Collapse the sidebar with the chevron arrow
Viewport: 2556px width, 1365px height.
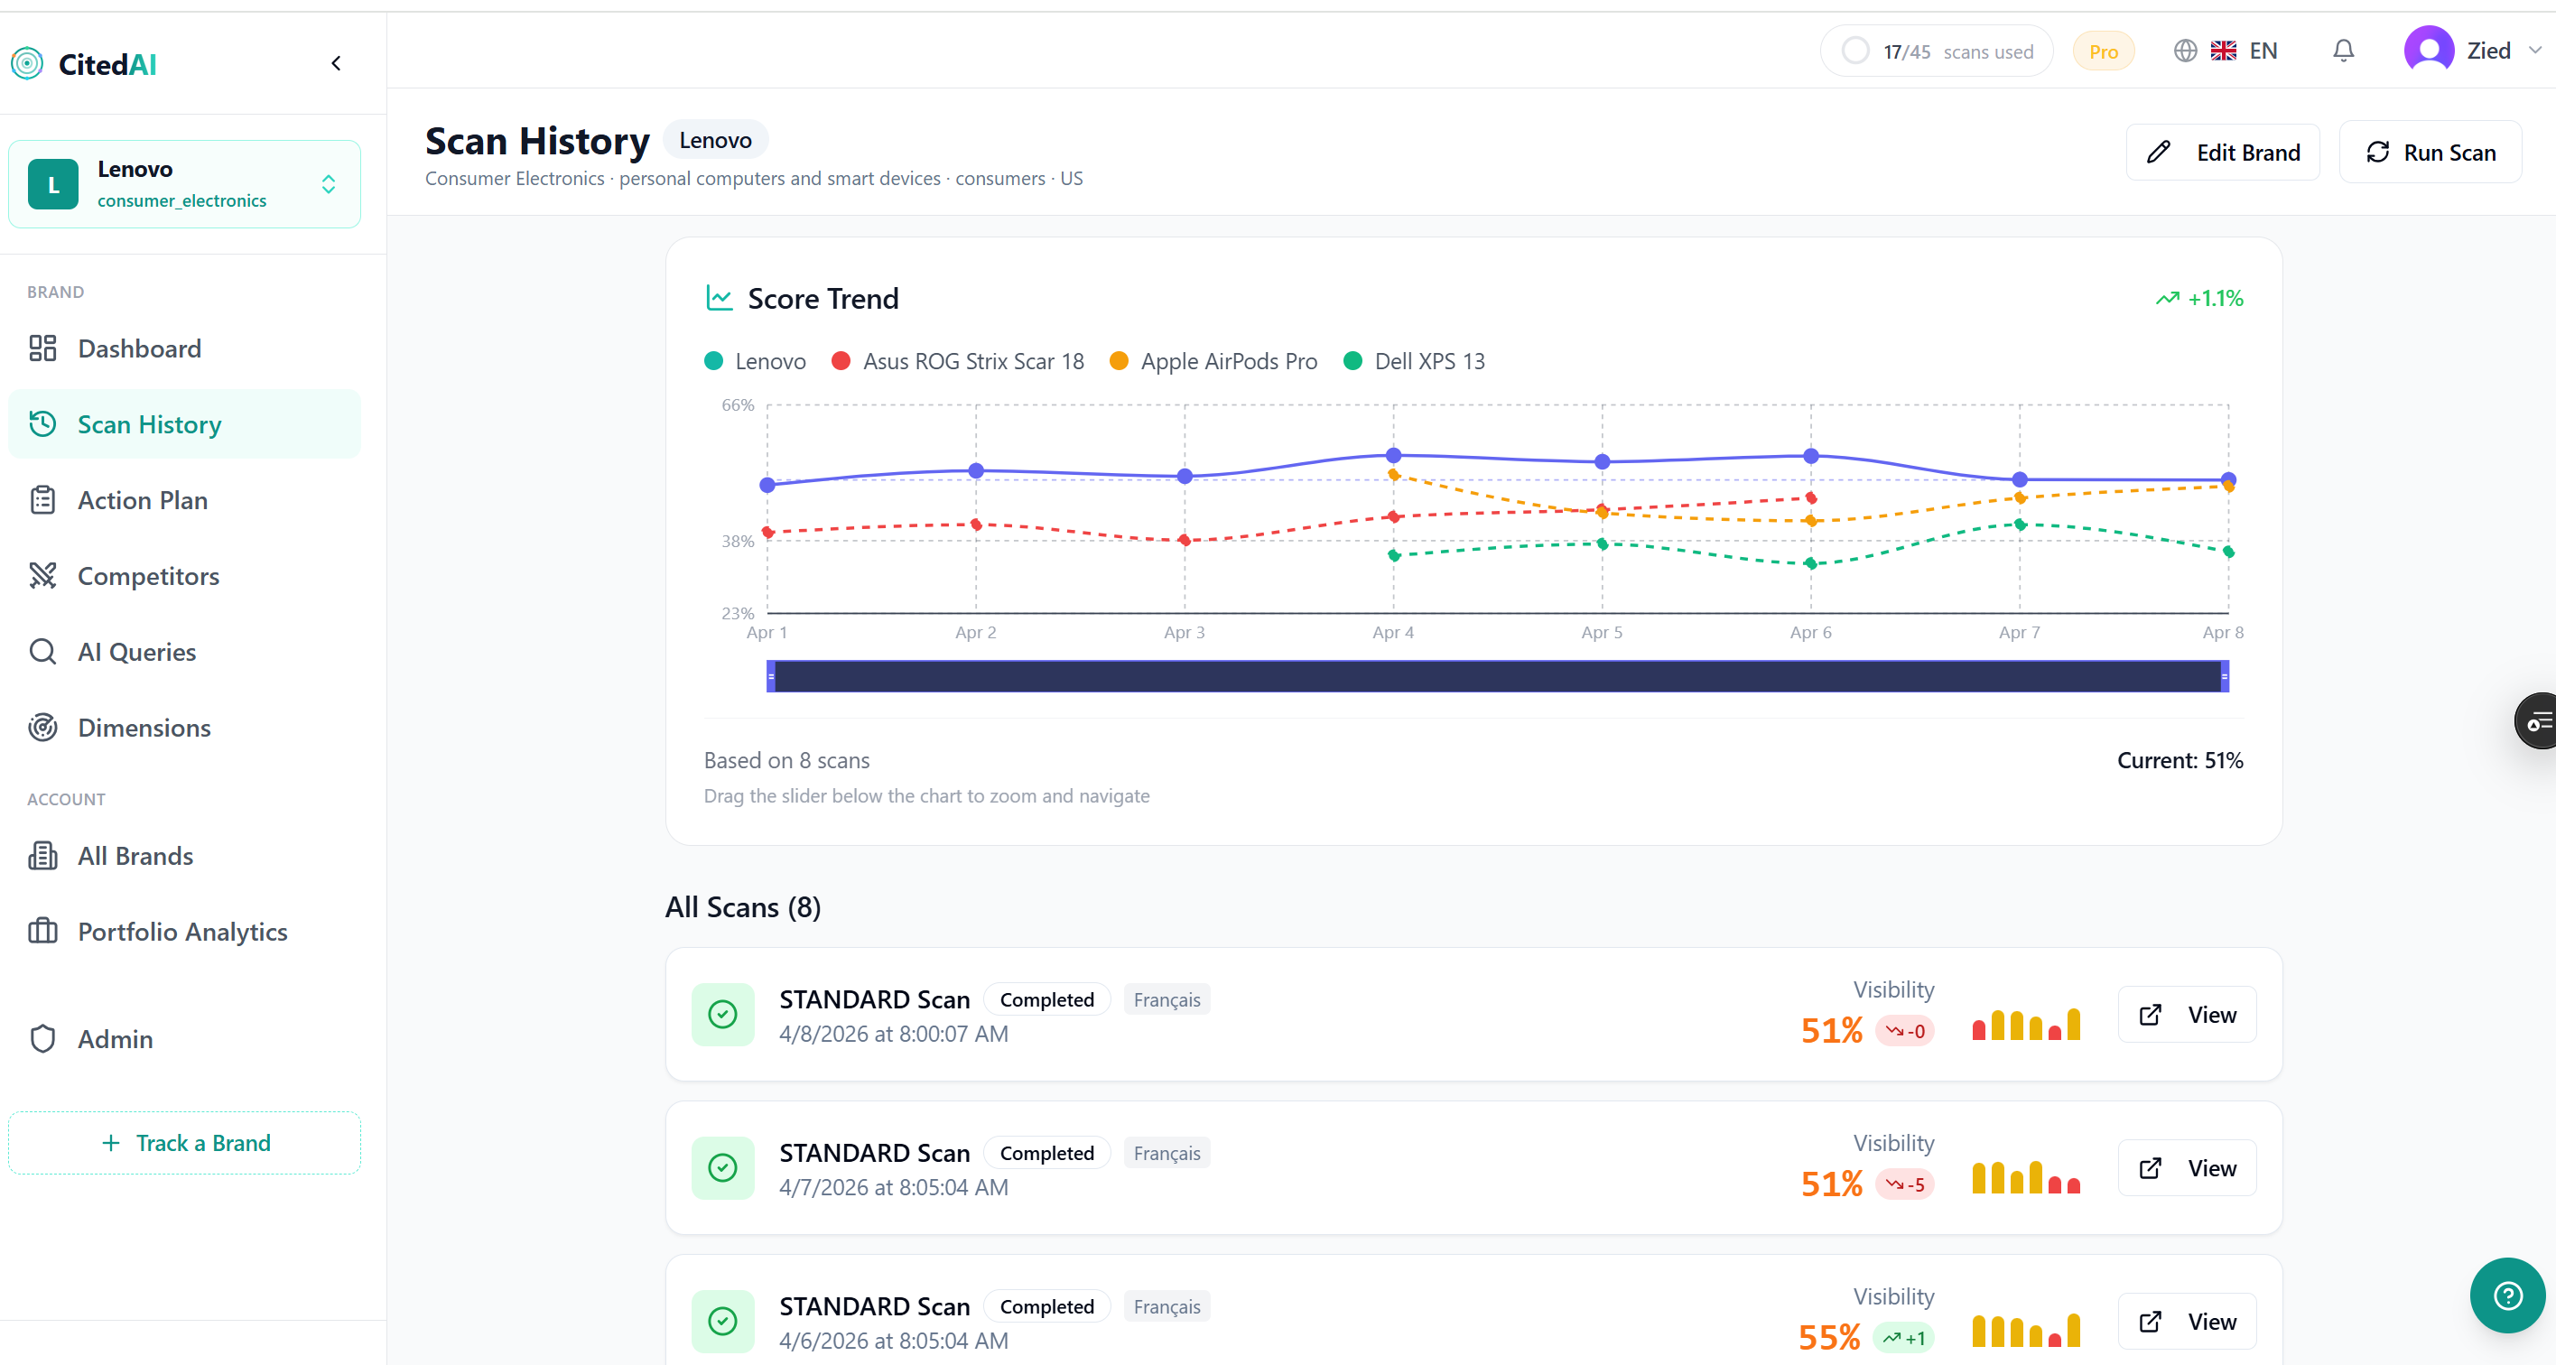pos(337,63)
